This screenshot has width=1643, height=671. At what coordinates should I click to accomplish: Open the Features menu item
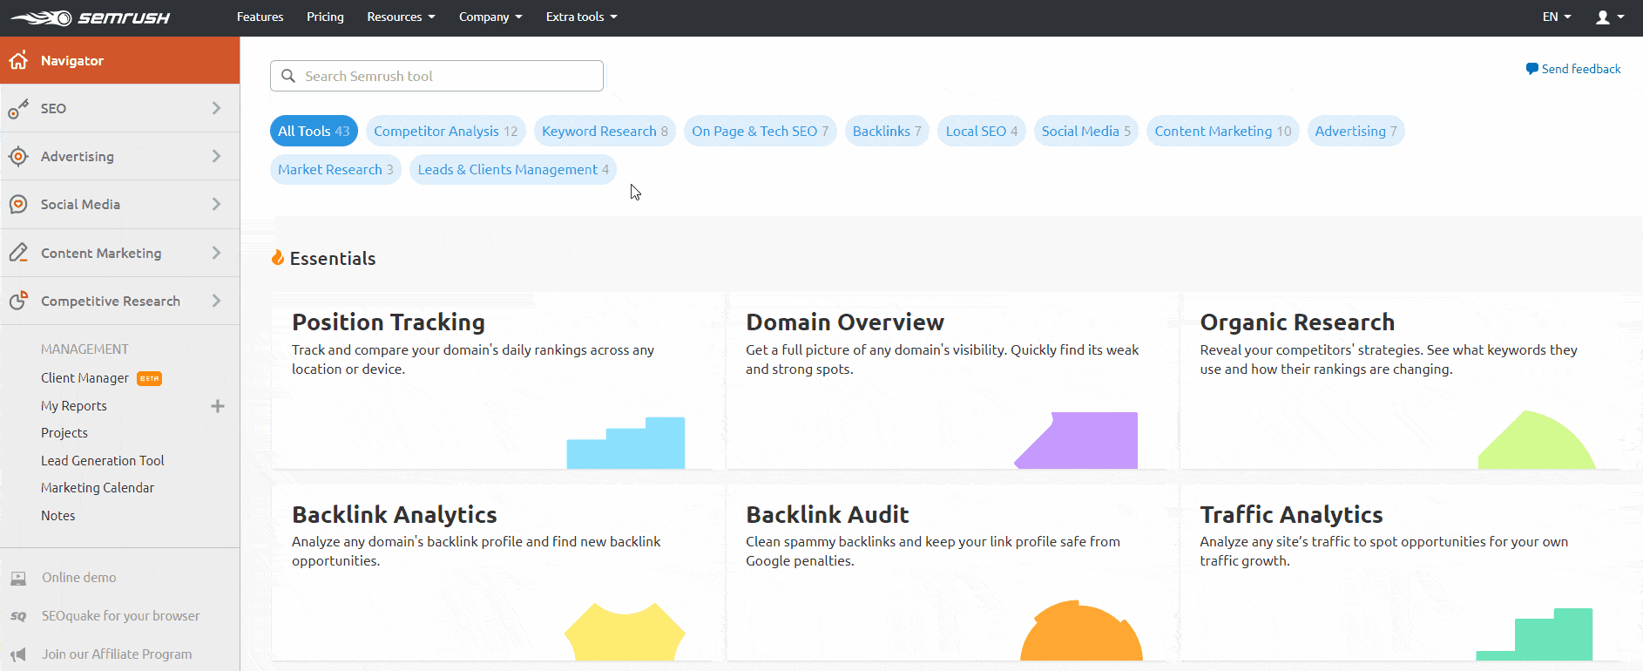(260, 17)
